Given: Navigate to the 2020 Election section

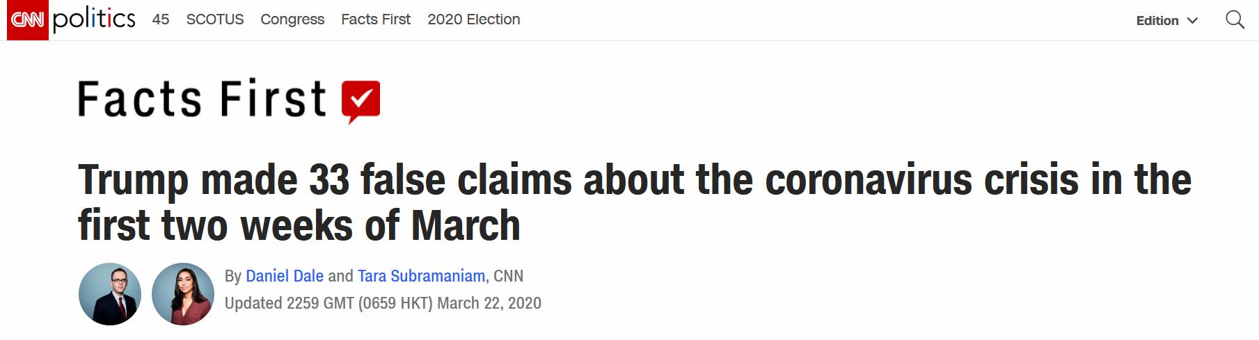Looking at the screenshot, I should pos(474,19).
